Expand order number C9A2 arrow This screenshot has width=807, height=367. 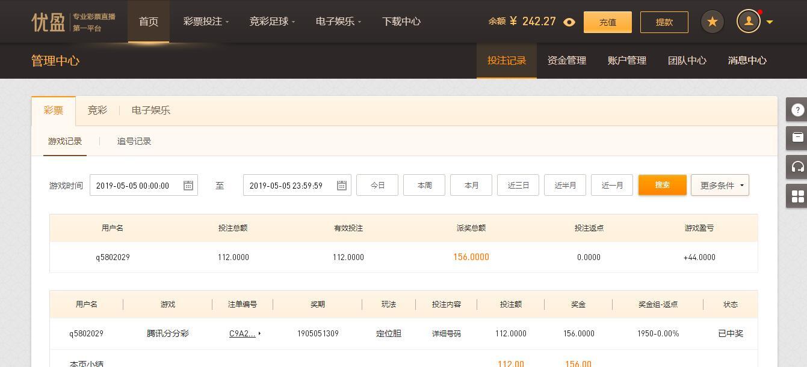(x=259, y=334)
